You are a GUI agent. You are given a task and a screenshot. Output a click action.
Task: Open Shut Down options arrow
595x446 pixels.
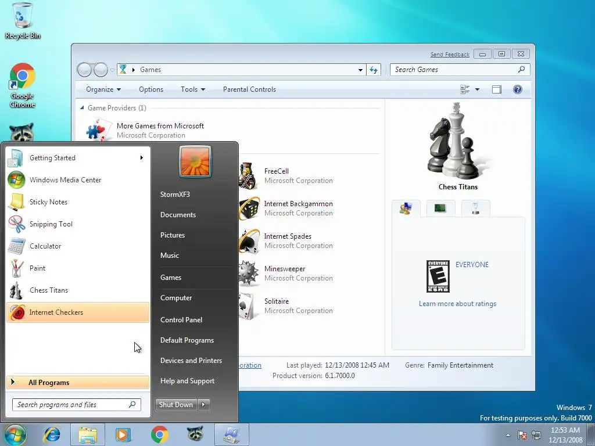click(x=204, y=405)
